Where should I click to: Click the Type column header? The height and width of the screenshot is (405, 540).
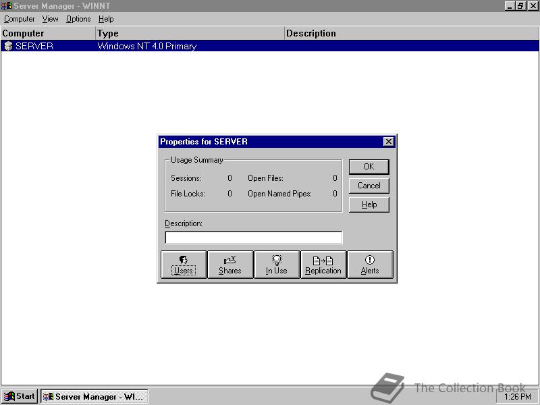point(190,33)
